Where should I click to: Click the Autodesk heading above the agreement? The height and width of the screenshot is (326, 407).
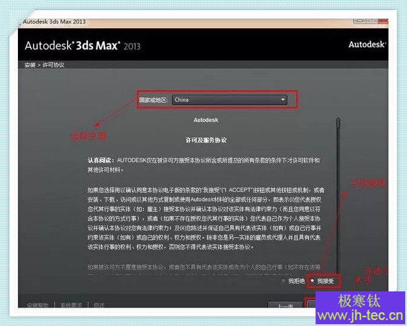point(206,120)
